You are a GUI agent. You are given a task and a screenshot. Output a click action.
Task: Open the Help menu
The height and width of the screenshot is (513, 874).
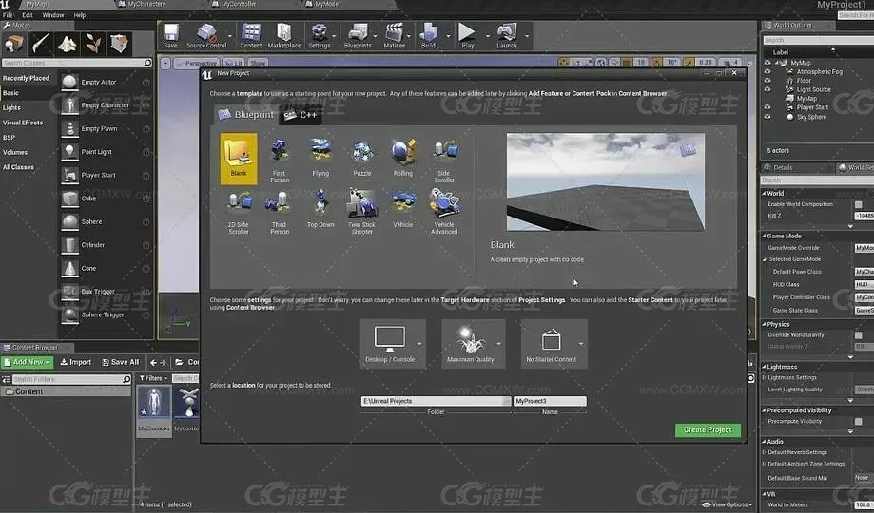coord(80,15)
